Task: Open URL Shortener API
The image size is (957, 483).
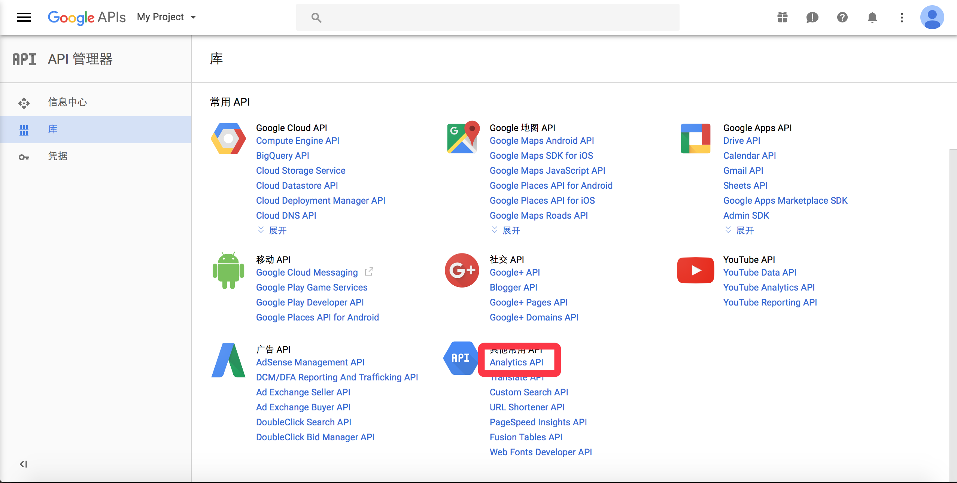Action: (527, 407)
